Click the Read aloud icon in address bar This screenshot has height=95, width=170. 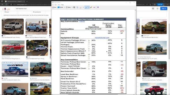click(147, 4)
